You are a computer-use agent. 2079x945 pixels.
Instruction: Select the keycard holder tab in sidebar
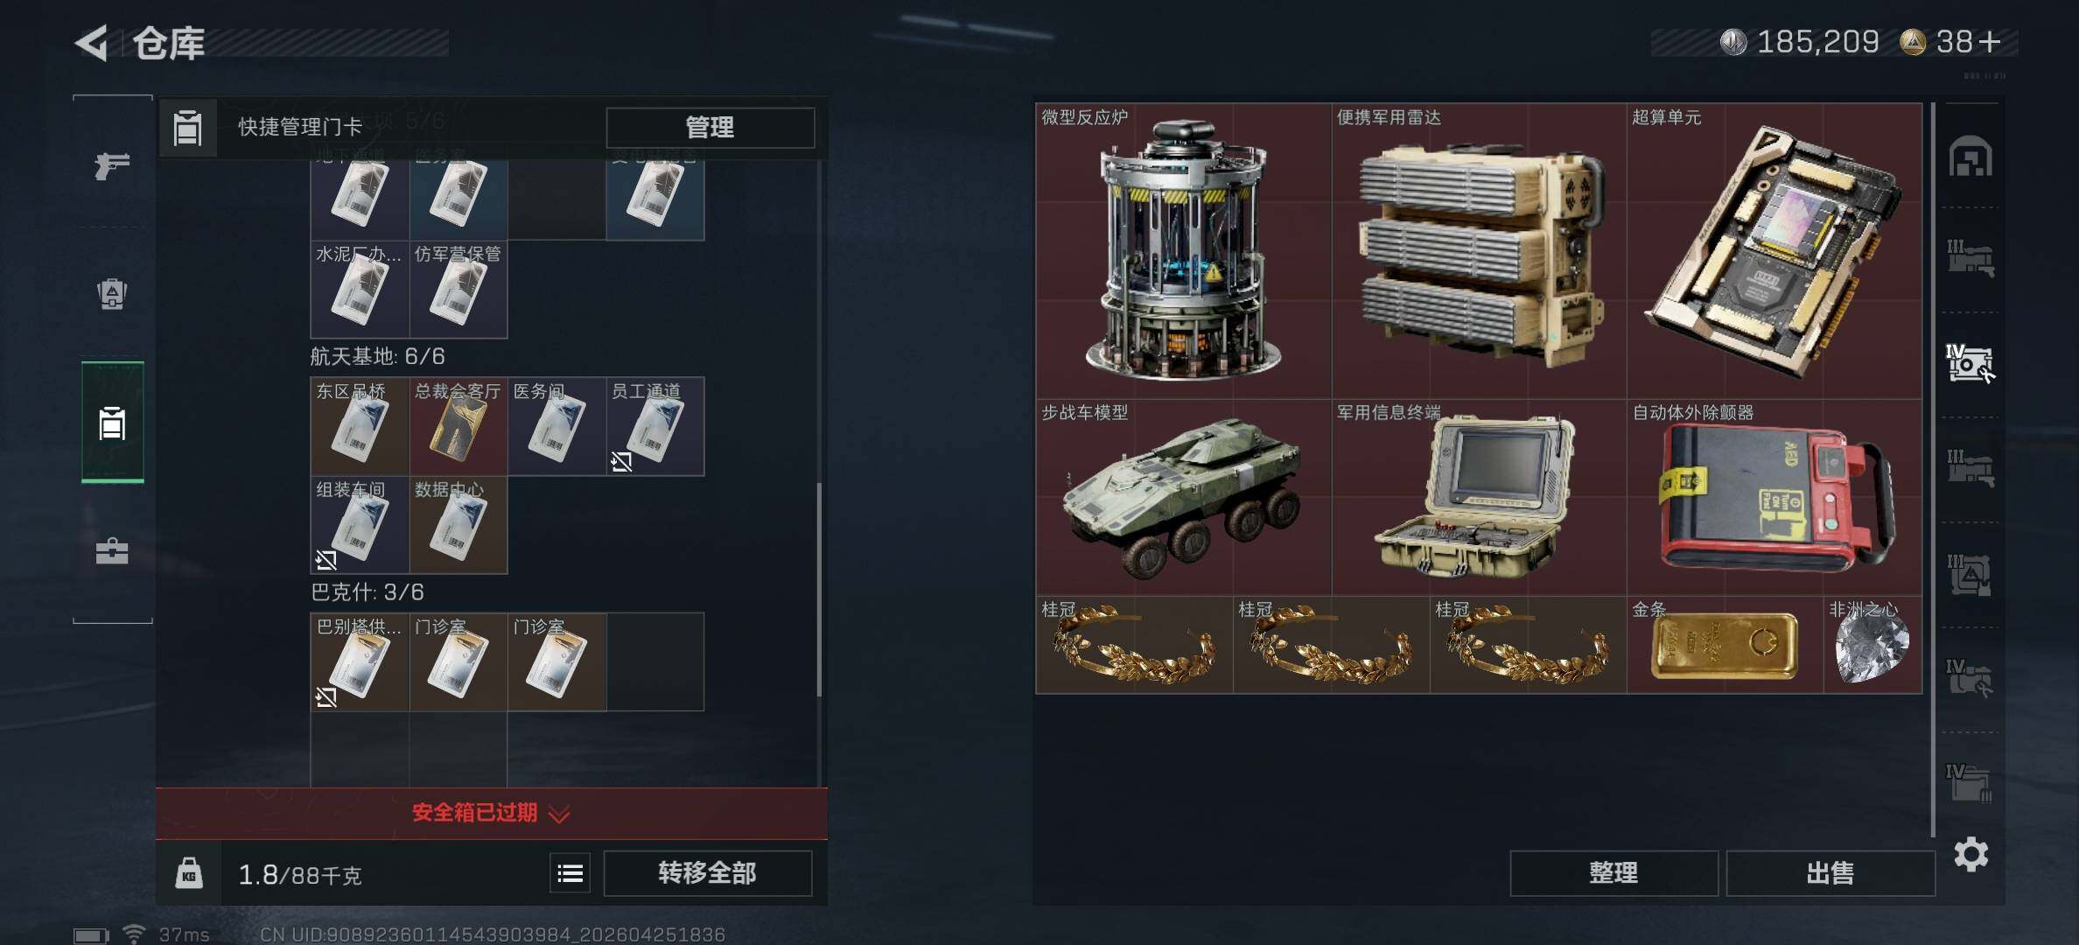tap(112, 423)
